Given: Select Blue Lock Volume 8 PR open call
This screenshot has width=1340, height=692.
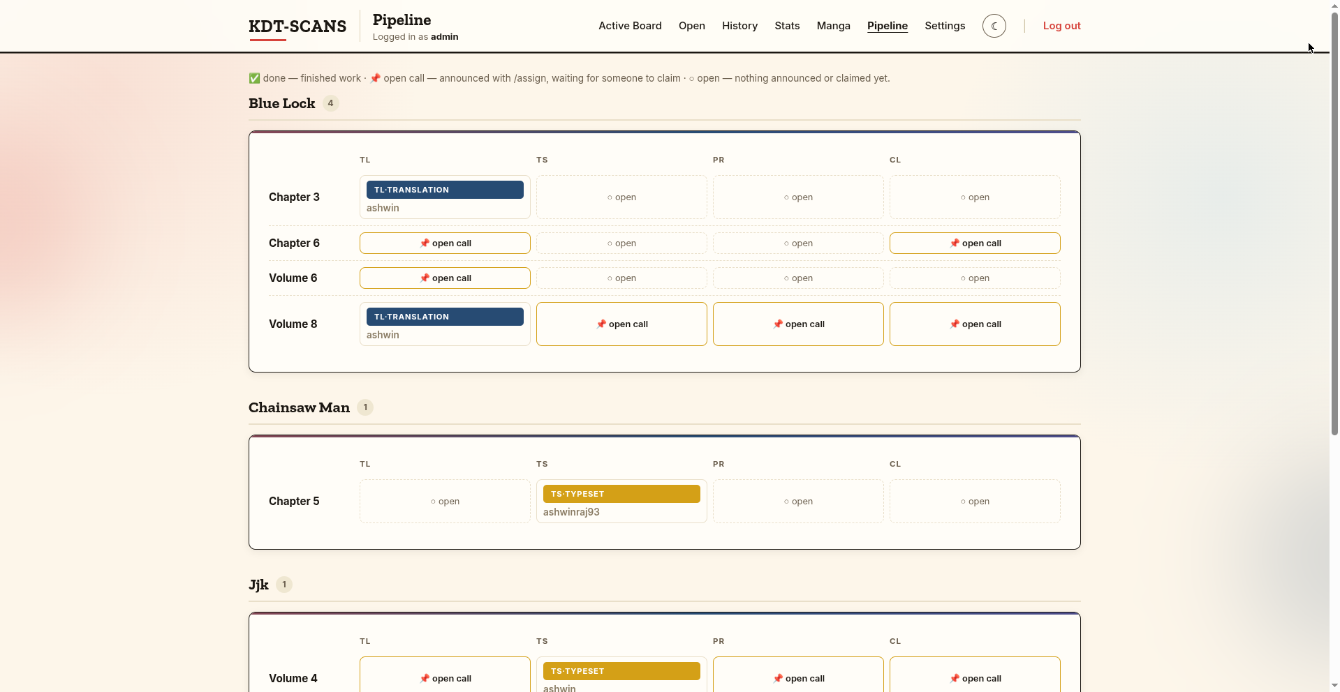Looking at the screenshot, I should 798,324.
